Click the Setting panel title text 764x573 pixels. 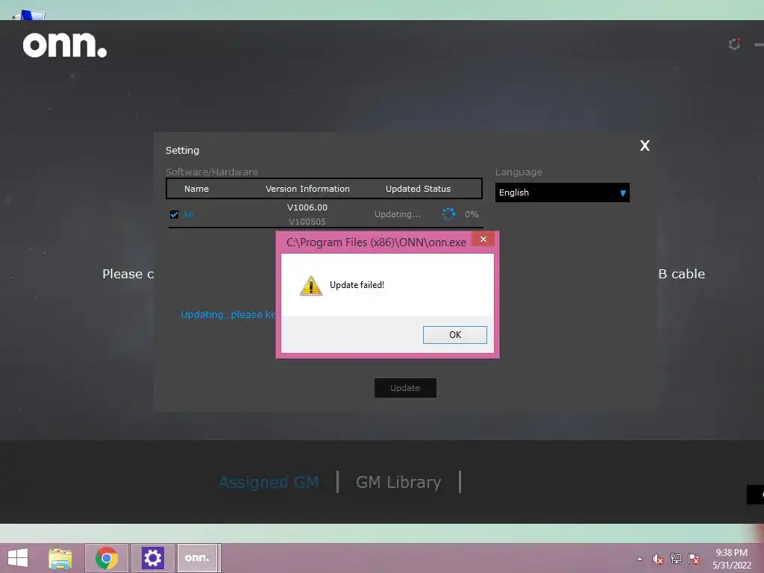pyautogui.click(x=182, y=150)
